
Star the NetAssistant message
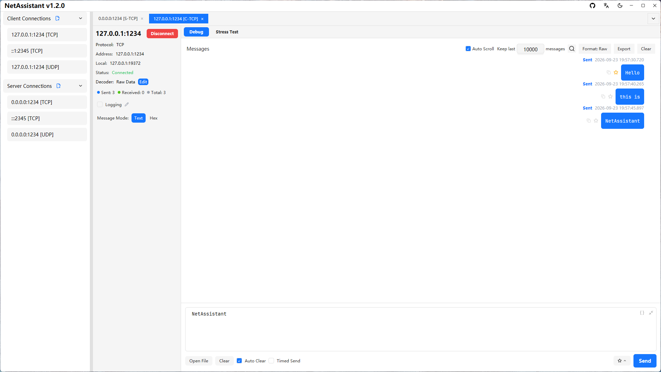pos(596,121)
